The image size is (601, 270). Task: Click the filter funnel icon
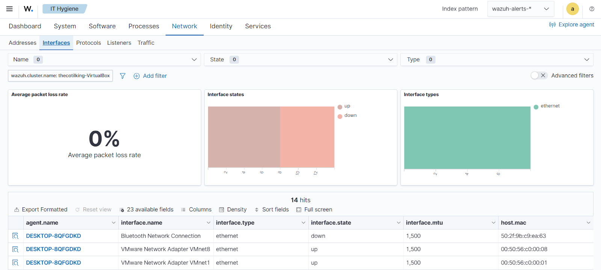(x=122, y=76)
